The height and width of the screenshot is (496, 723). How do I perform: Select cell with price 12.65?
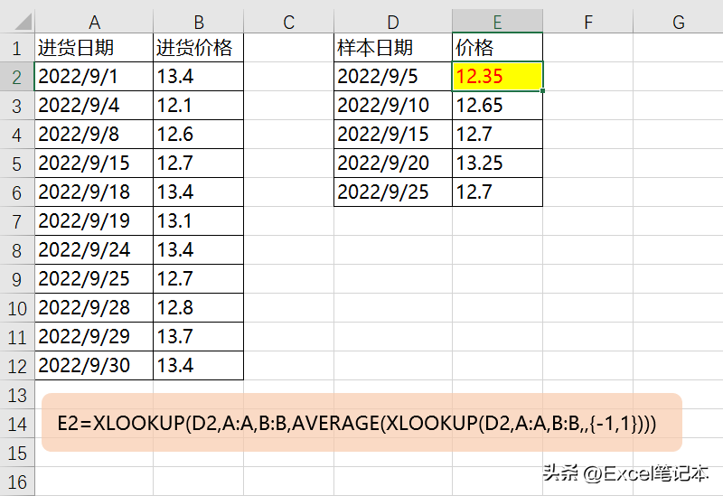click(497, 106)
